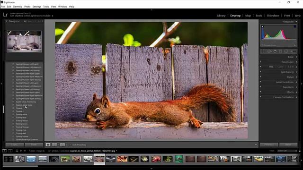Select the Radial Filter tool icon
The image size is (303, 170).
[286, 51]
